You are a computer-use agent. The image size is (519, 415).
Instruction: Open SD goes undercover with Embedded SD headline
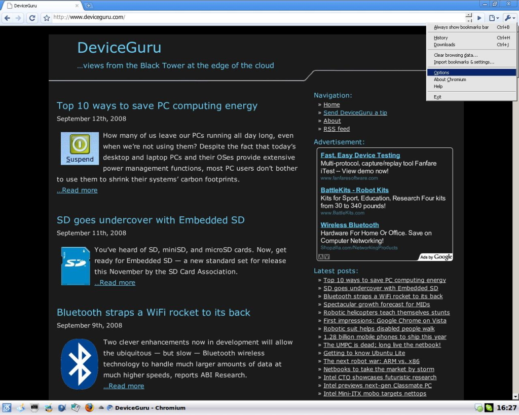click(x=151, y=220)
